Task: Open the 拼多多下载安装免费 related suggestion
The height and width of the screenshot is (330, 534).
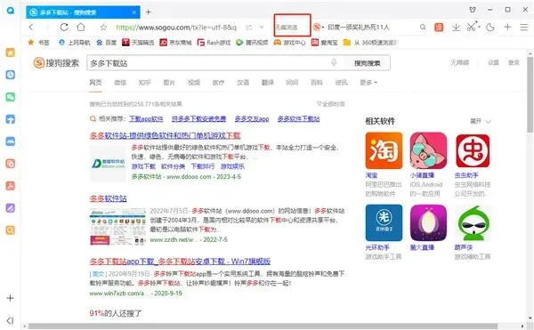Action: 198,118
